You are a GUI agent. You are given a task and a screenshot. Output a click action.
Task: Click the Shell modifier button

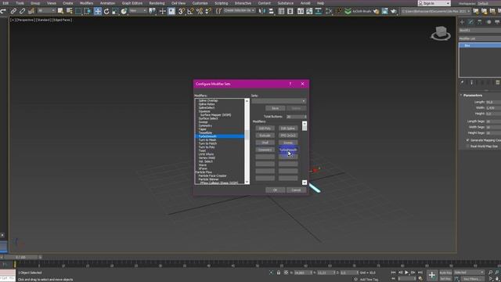pos(265,143)
